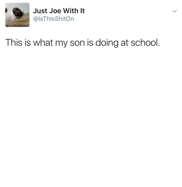The width and height of the screenshot is (182, 187).
Task: Show more actions via the gray caret icon
Action: click(x=174, y=11)
